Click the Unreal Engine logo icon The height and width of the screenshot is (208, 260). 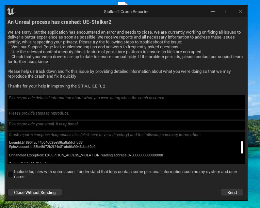pos(11,11)
